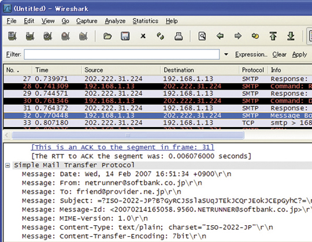
Task: Open the filter Expression dialog
Action: 251,54
